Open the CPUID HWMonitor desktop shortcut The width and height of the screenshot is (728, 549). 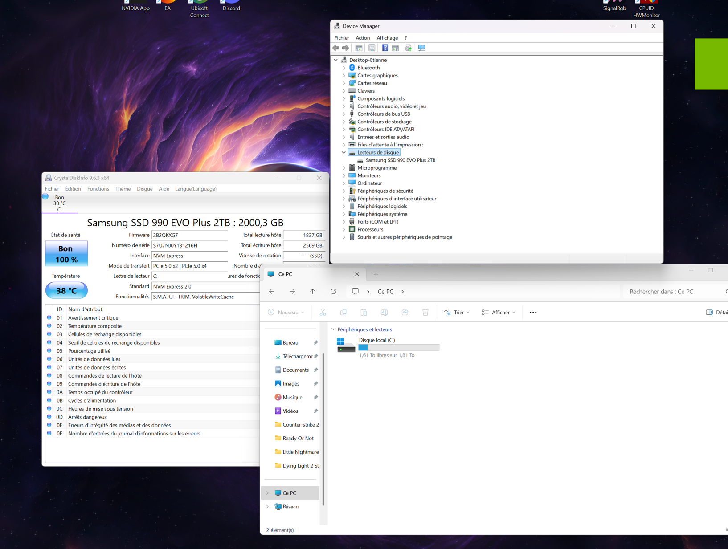coord(646,9)
